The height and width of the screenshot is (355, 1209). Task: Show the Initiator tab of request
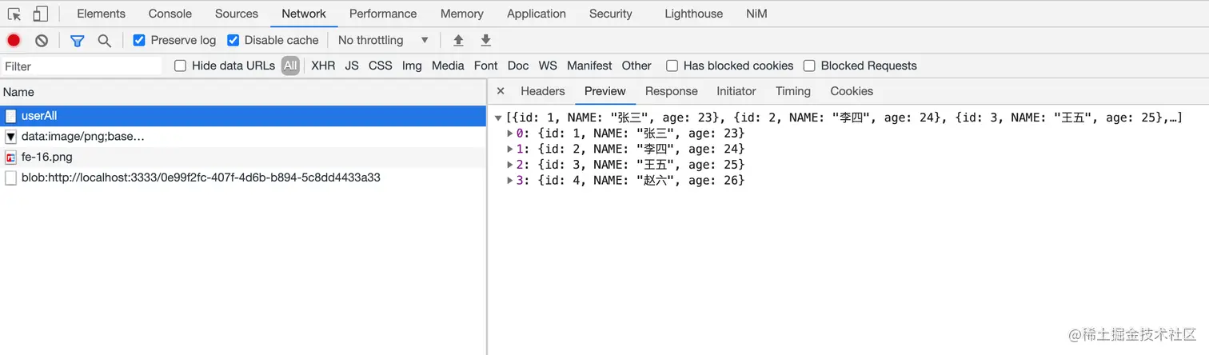click(736, 91)
